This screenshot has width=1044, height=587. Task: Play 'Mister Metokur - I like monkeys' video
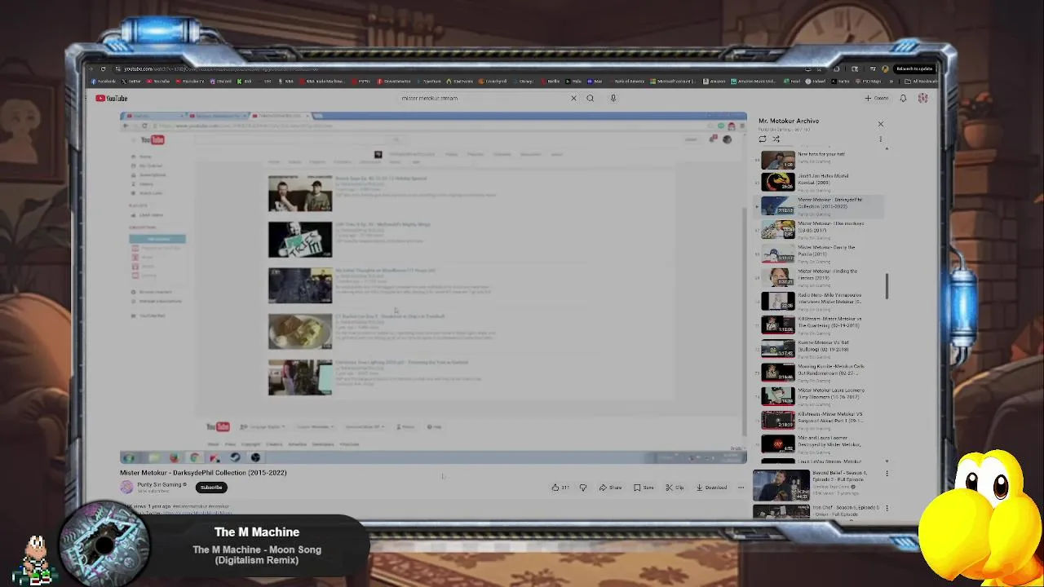coord(818,229)
